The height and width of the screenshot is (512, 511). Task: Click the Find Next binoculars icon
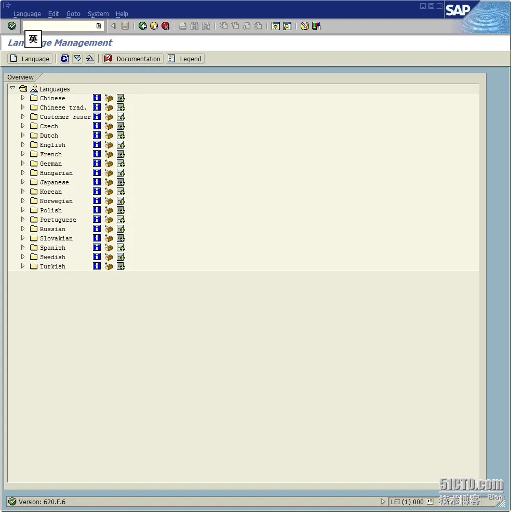[206, 26]
